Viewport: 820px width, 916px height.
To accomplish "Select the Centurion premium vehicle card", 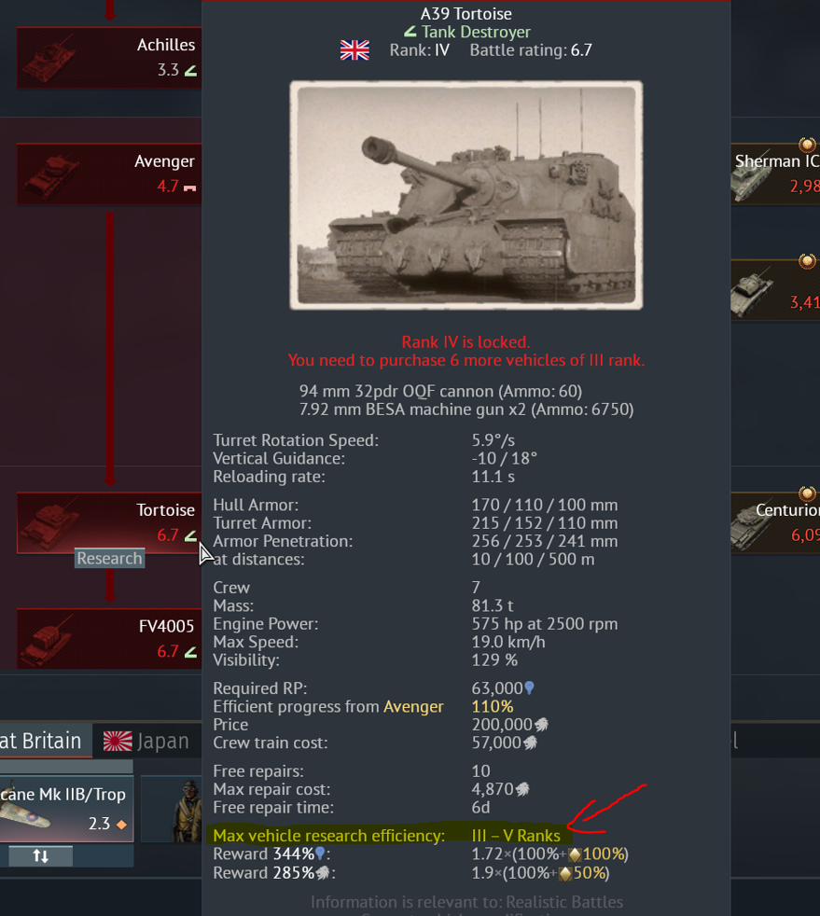I will point(775,523).
